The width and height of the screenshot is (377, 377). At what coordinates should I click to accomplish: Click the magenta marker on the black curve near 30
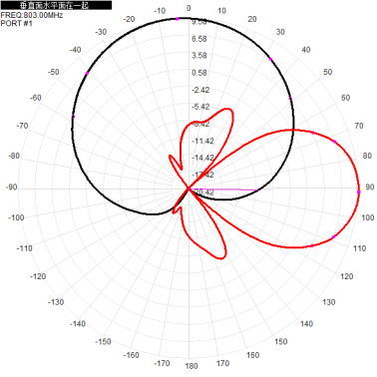pyautogui.click(x=270, y=59)
